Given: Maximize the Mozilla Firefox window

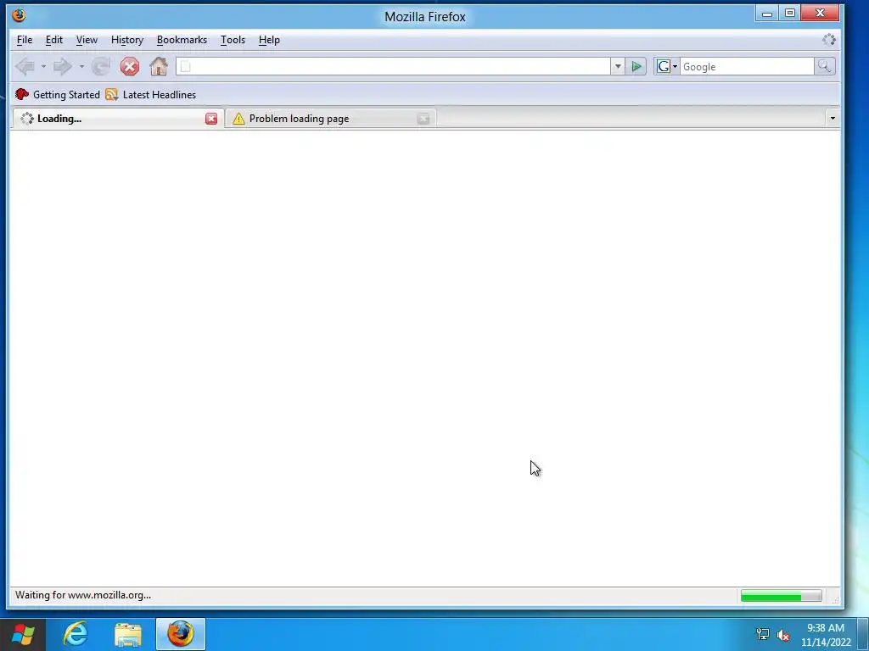Looking at the screenshot, I should pyautogui.click(x=790, y=14).
